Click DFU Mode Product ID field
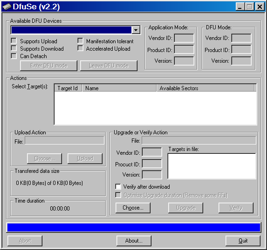Viewport: 267px width, 250px height. pyautogui.click(x=241, y=49)
